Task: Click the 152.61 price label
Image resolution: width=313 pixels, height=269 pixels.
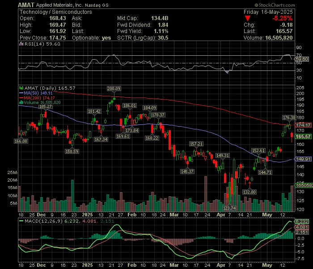Action: (x=258, y=151)
